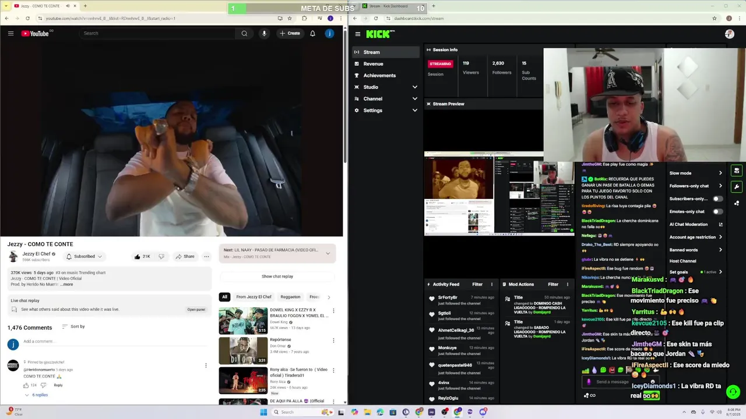This screenshot has height=419, width=746.
Task: Open the Subscribed notification dropdown
Action: [85, 256]
